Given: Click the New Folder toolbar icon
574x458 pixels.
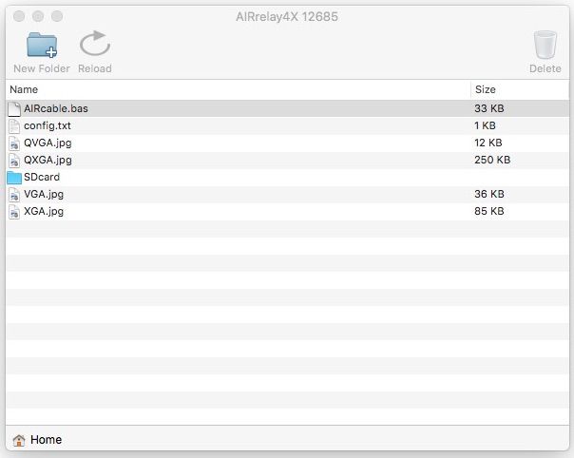Looking at the screenshot, I should 42,45.
